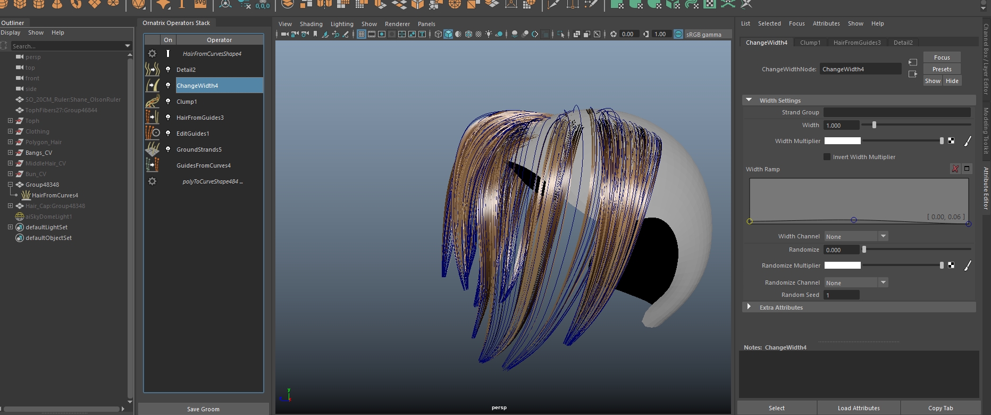Open Width Ramp in expanded editor window
The width and height of the screenshot is (991, 415).
(x=967, y=169)
